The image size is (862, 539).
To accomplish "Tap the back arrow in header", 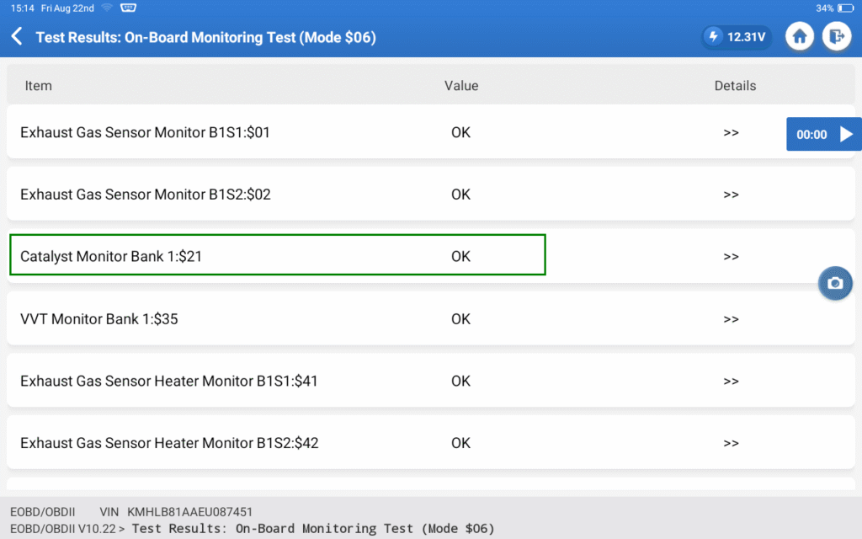I will (x=17, y=37).
